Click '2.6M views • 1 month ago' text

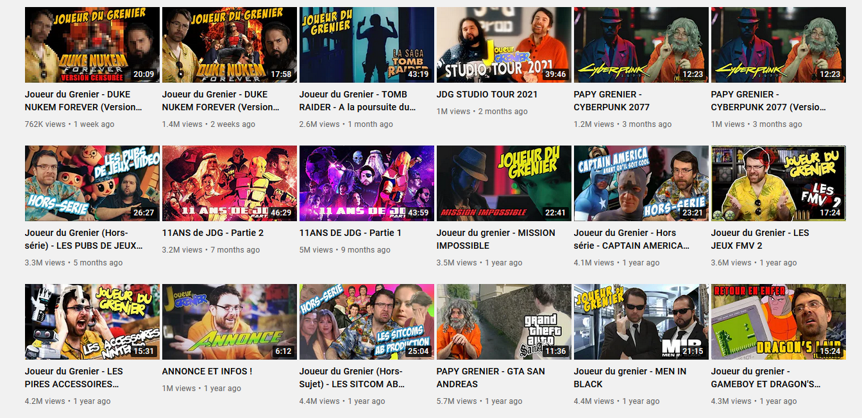(346, 124)
